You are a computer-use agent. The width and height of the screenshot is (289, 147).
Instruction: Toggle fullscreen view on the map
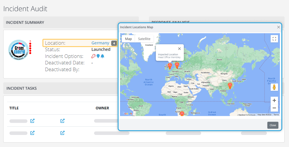274,39
